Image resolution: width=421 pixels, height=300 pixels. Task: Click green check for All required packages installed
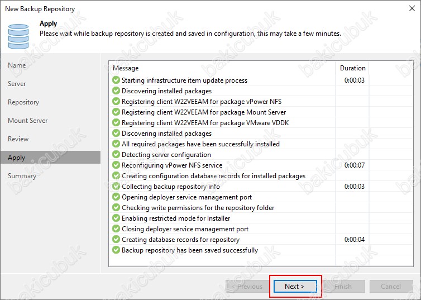click(116, 144)
